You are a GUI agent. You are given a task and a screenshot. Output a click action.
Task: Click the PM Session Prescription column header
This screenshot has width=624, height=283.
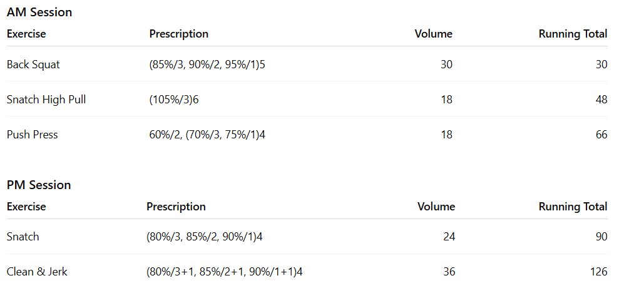pos(176,207)
